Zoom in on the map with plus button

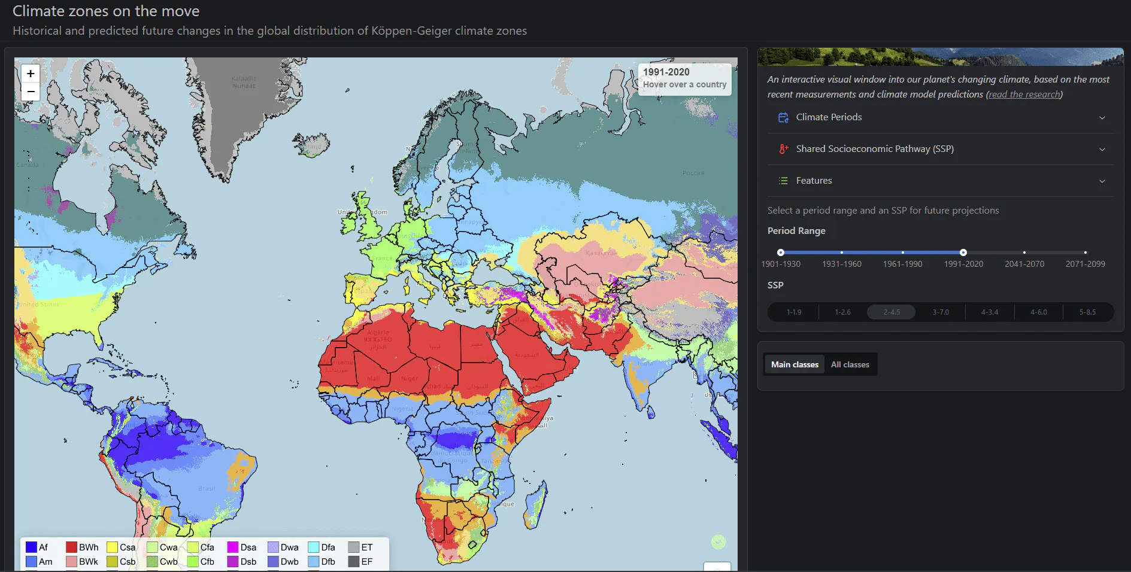(x=31, y=74)
